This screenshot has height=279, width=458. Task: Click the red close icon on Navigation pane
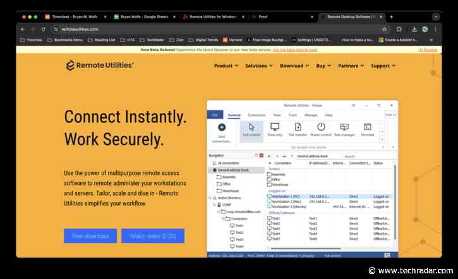point(262,155)
